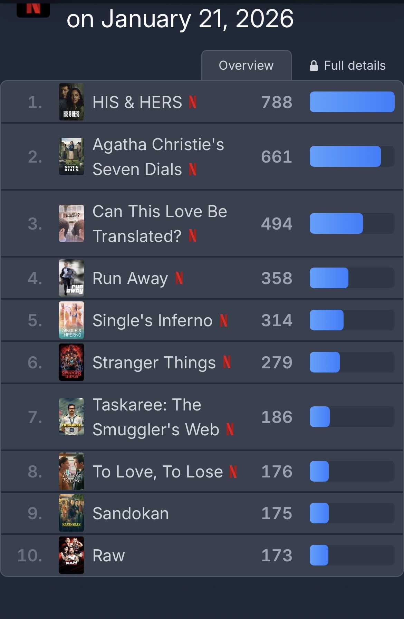Click Netflix N badge next to HIS & HERS

(x=193, y=102)
